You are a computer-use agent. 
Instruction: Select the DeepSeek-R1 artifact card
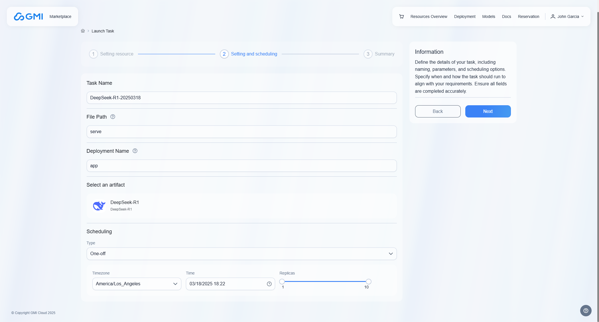[241, 206]
